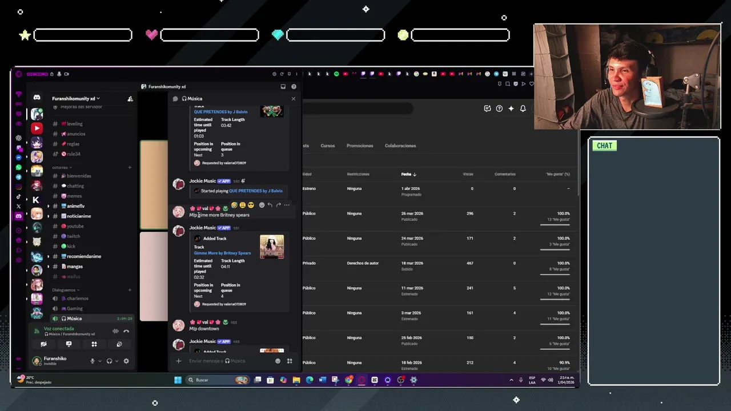
Task: Open the K-logo server in Discord's server list
Action: tap(36, 200)
